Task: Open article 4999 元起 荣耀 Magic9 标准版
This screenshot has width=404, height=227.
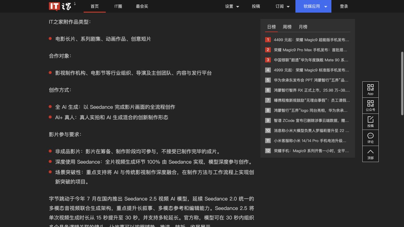Action: 312,70
